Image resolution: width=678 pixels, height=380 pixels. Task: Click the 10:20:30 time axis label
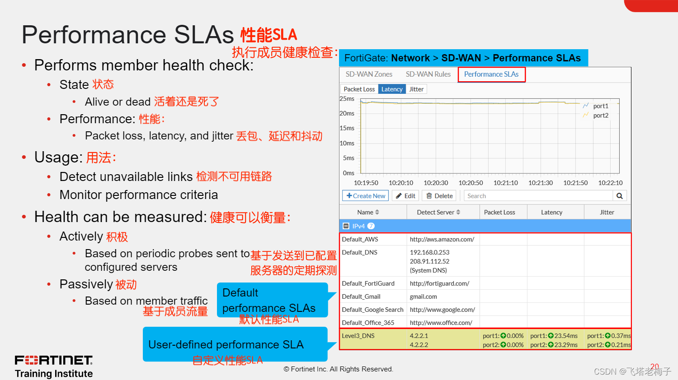tap(436, 183)
